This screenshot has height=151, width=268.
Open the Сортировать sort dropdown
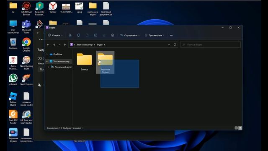[130, 35]
